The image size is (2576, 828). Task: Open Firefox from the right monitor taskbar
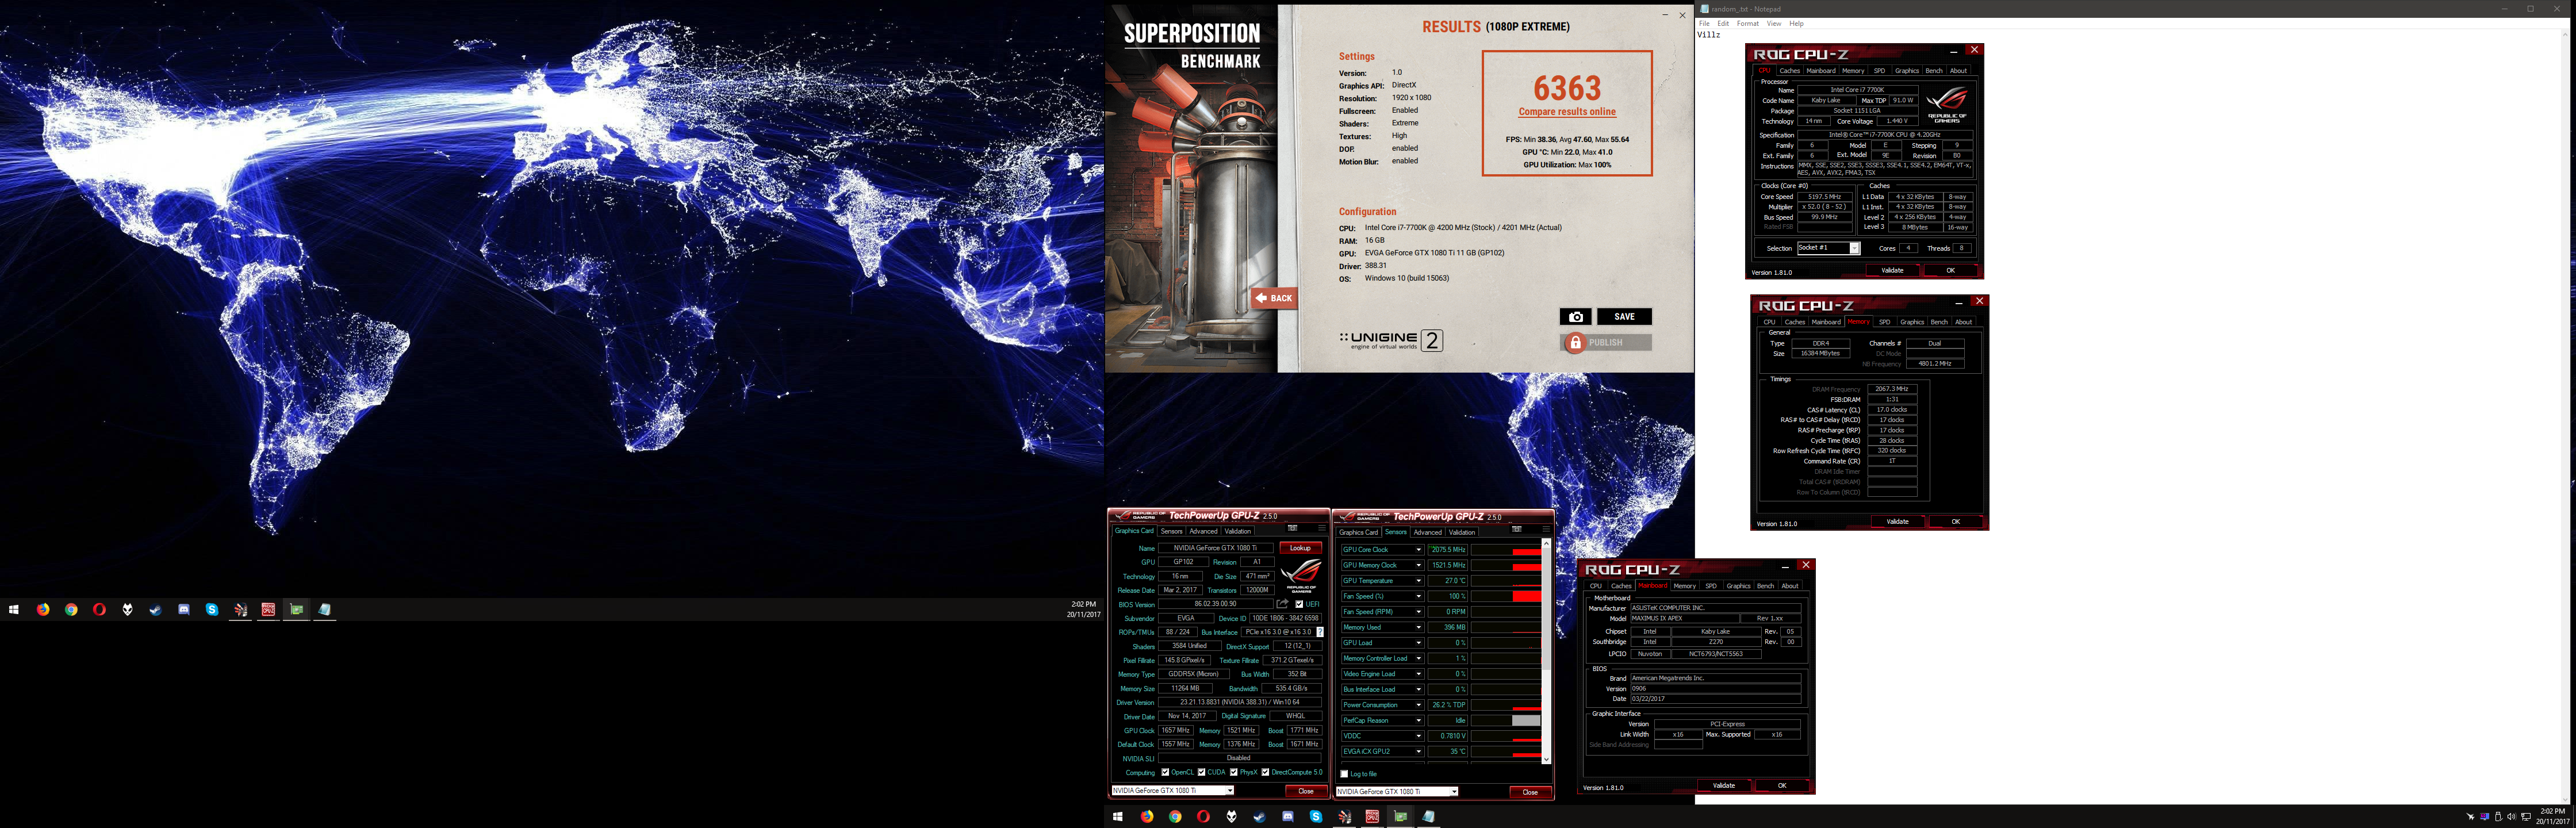click(x=1147, y=816)
